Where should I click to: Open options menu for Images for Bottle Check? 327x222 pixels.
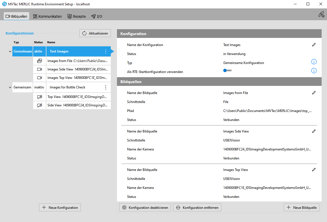pos(106,87)
